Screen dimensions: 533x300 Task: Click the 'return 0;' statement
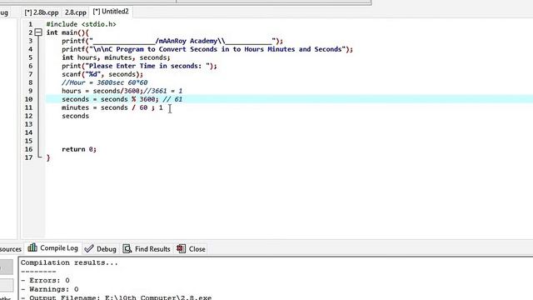coord(79,149)
